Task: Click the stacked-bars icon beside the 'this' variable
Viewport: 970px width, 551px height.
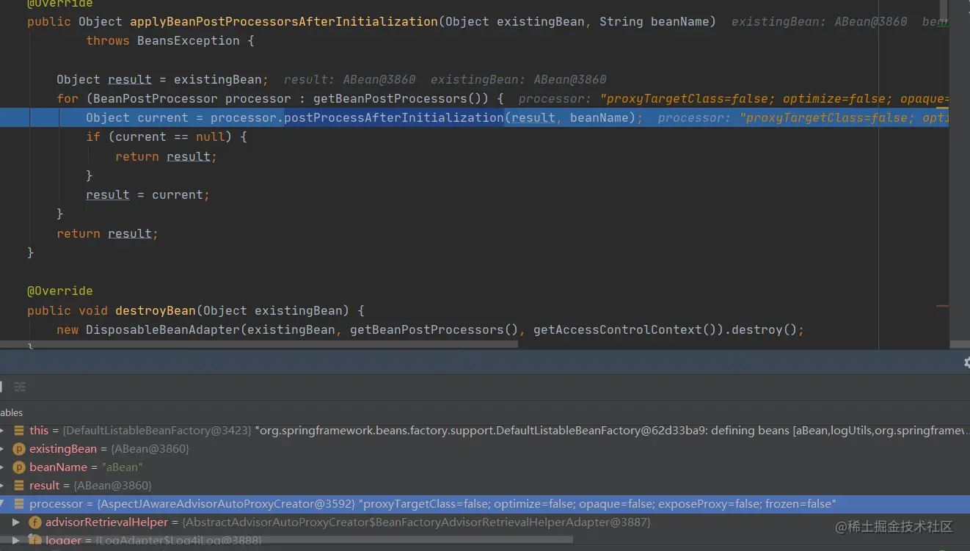Action: point(19,431)
